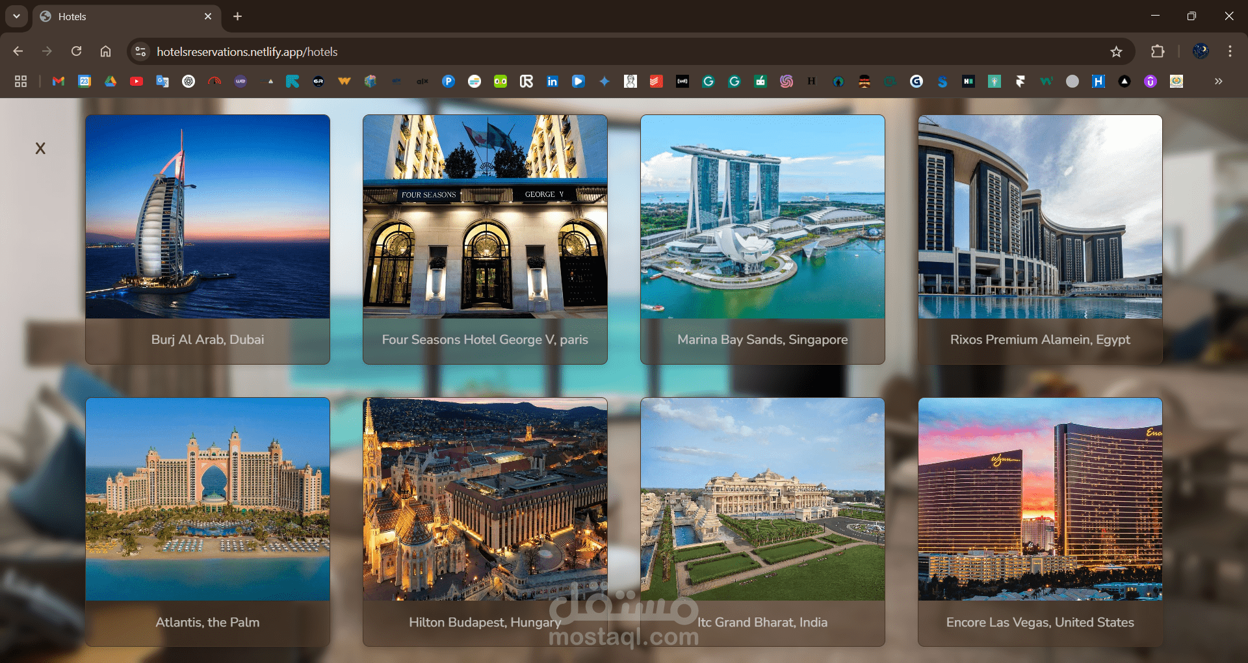The height and width of the screenshot is (663, 1248).
Task: Open the Four Seasons George V photo
Action: [x=485, y=216]
